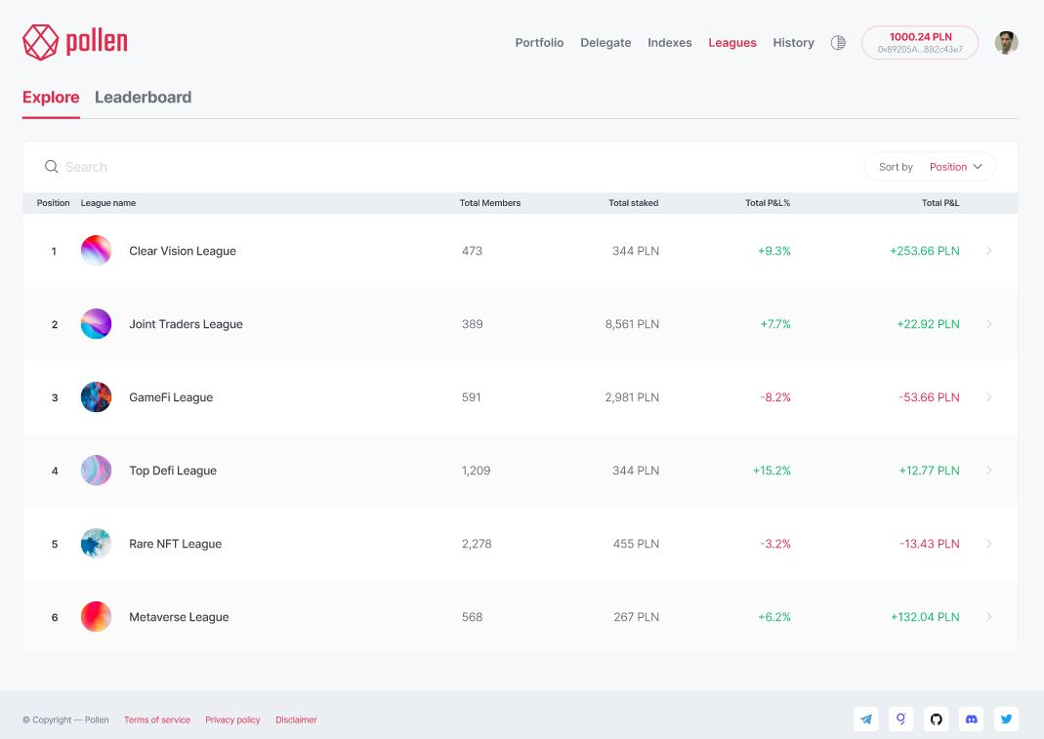Open the Terms of service link

click(157, 720)
